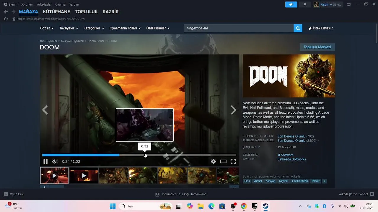This screenshot has width=378, height=212.
Task: Switch to the MAĞAZA tab
Action: click(x=28, y=12)
